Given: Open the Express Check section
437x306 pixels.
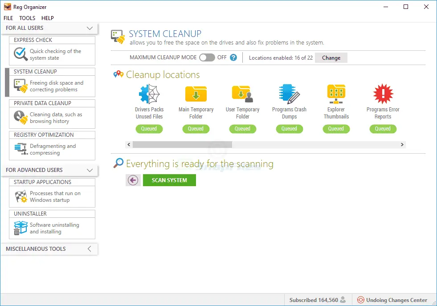Looking at the screenshot, I should 52,51.
